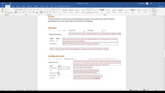165x93 pixels.
Task: Open the File tab
Action: coord(2,6)
